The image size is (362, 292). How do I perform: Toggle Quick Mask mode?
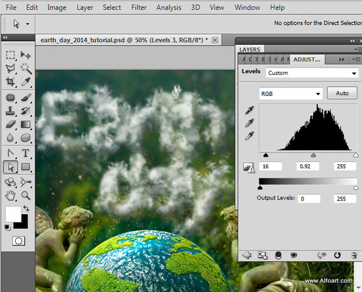click(x=19, y=241)
